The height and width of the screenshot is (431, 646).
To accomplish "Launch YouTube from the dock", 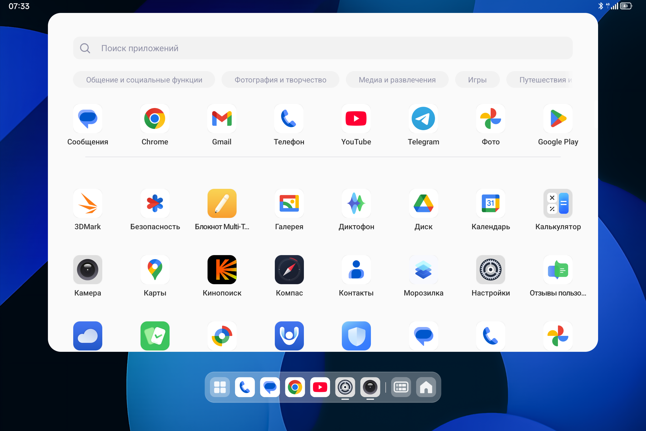I will tap(320, 387).
